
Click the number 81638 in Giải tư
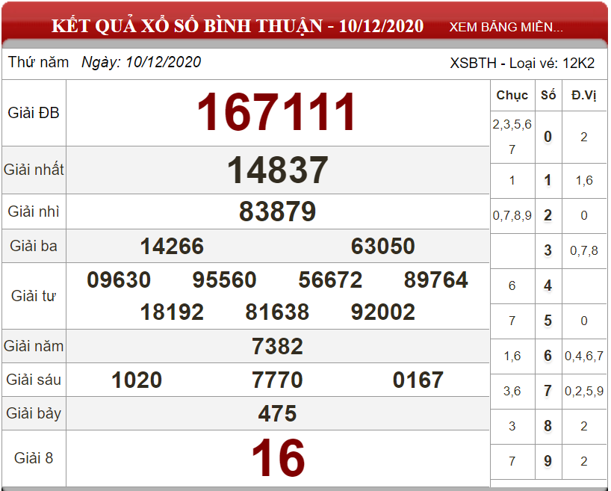click(x=277, y=312)
